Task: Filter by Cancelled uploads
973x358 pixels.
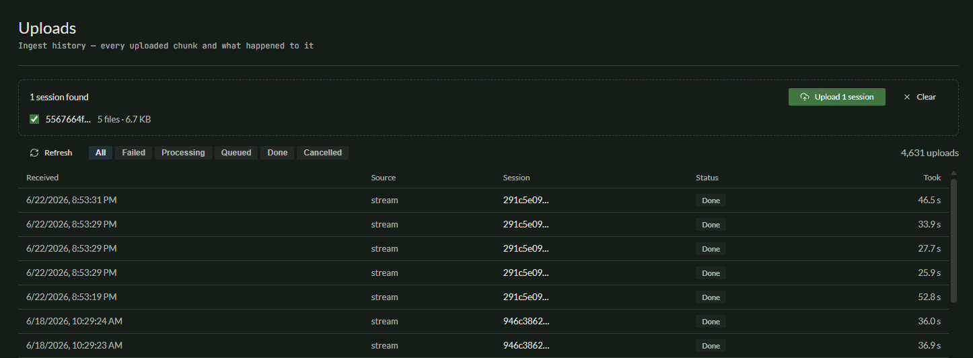Action: tap(322, 153)
